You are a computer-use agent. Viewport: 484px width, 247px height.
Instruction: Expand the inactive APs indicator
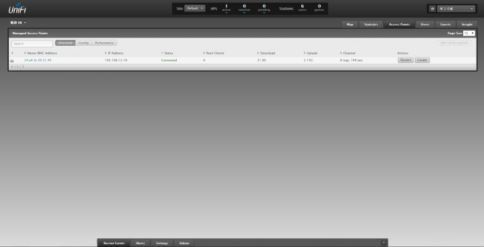pyautogui.click(x=244, y=9)
